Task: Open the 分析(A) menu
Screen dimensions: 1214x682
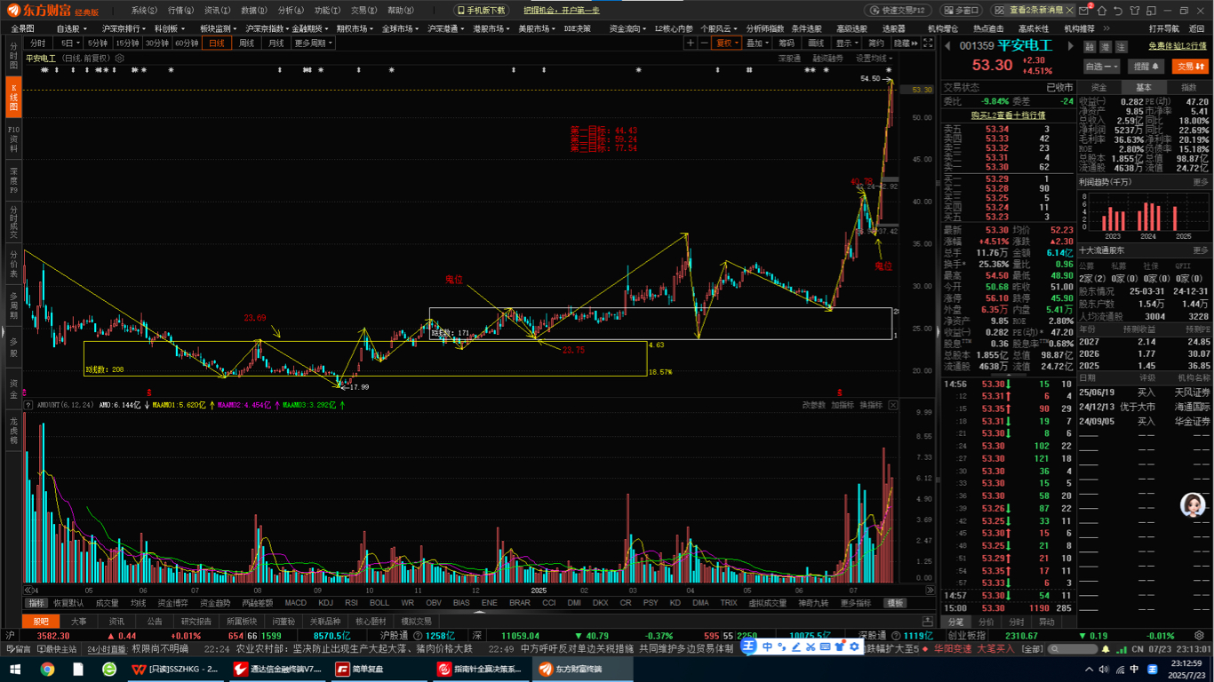Action: (291, 11)
